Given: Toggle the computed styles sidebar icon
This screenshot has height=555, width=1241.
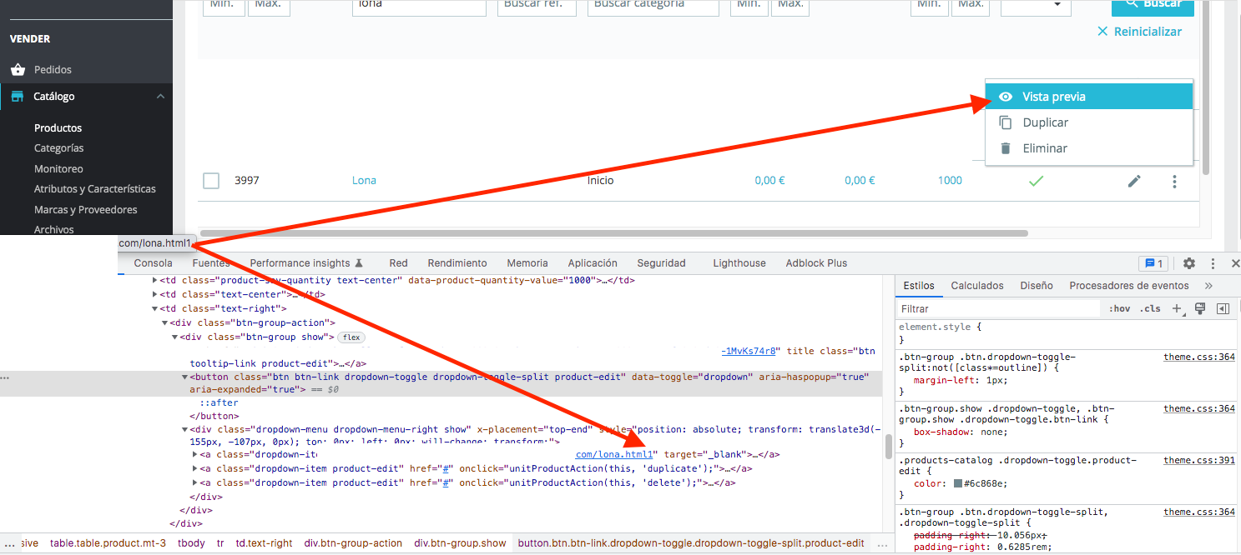Looking at the screenshot, I should coord(1223,308).
